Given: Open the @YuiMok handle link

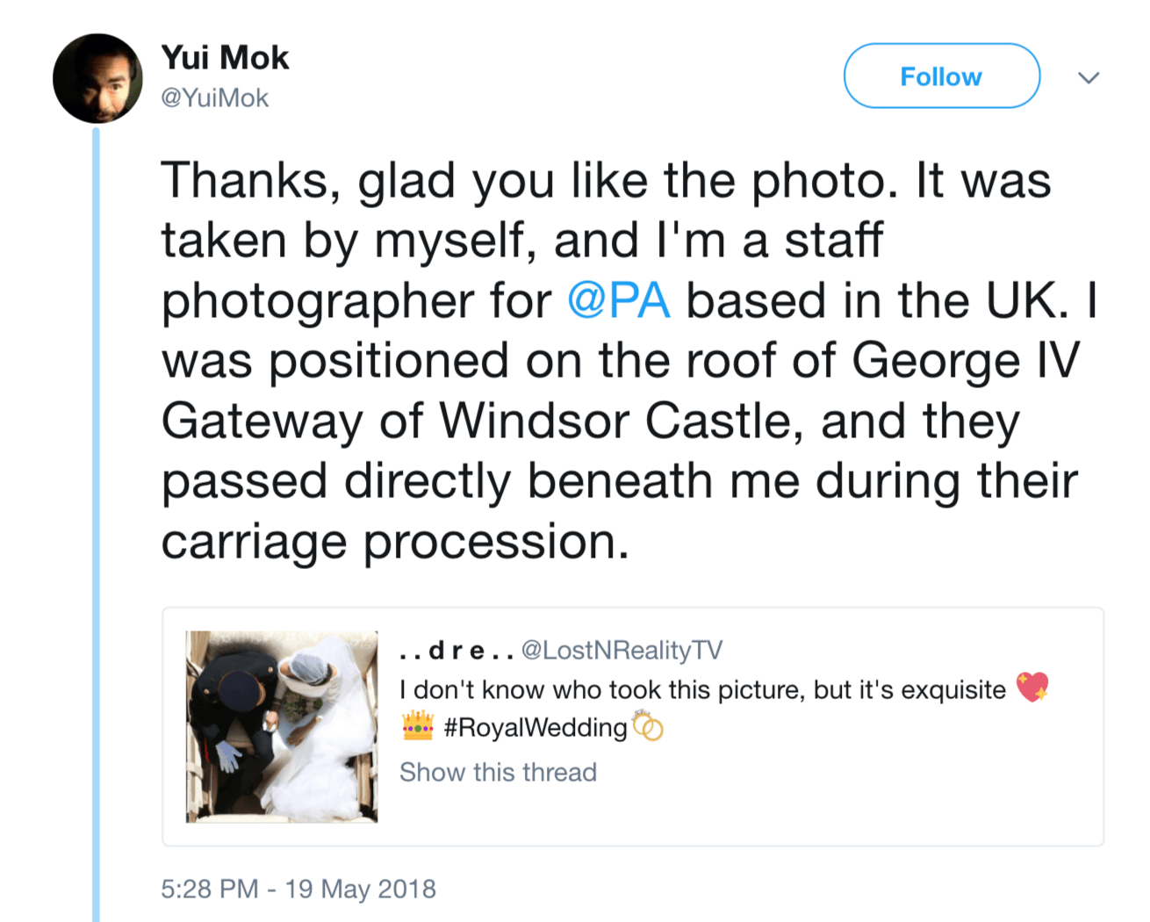Looking at the screenshot, I should (x=214, y=97).
